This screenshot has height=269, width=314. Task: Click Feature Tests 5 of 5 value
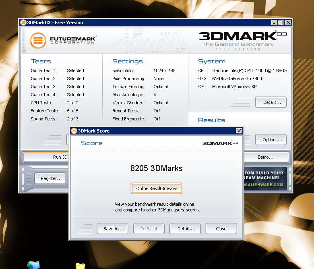72,111
